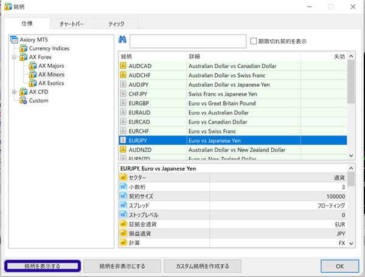Switch to the チャートバー tab
The width and height of the screenshot is (365, 277).
tap(72, 24)
